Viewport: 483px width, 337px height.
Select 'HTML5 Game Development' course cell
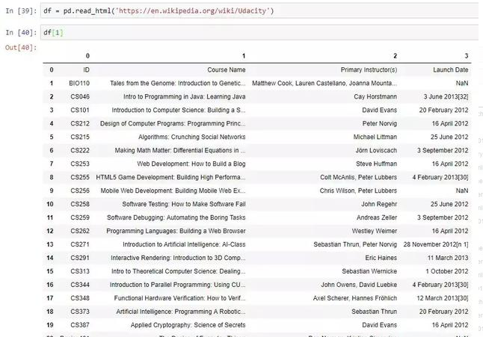pyautogui.click(x=170, y=177)
